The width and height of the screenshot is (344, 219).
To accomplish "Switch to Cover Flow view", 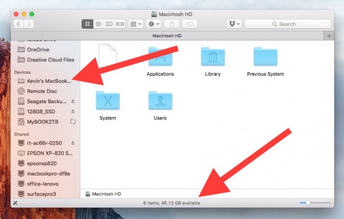I will tap(120, 24).
